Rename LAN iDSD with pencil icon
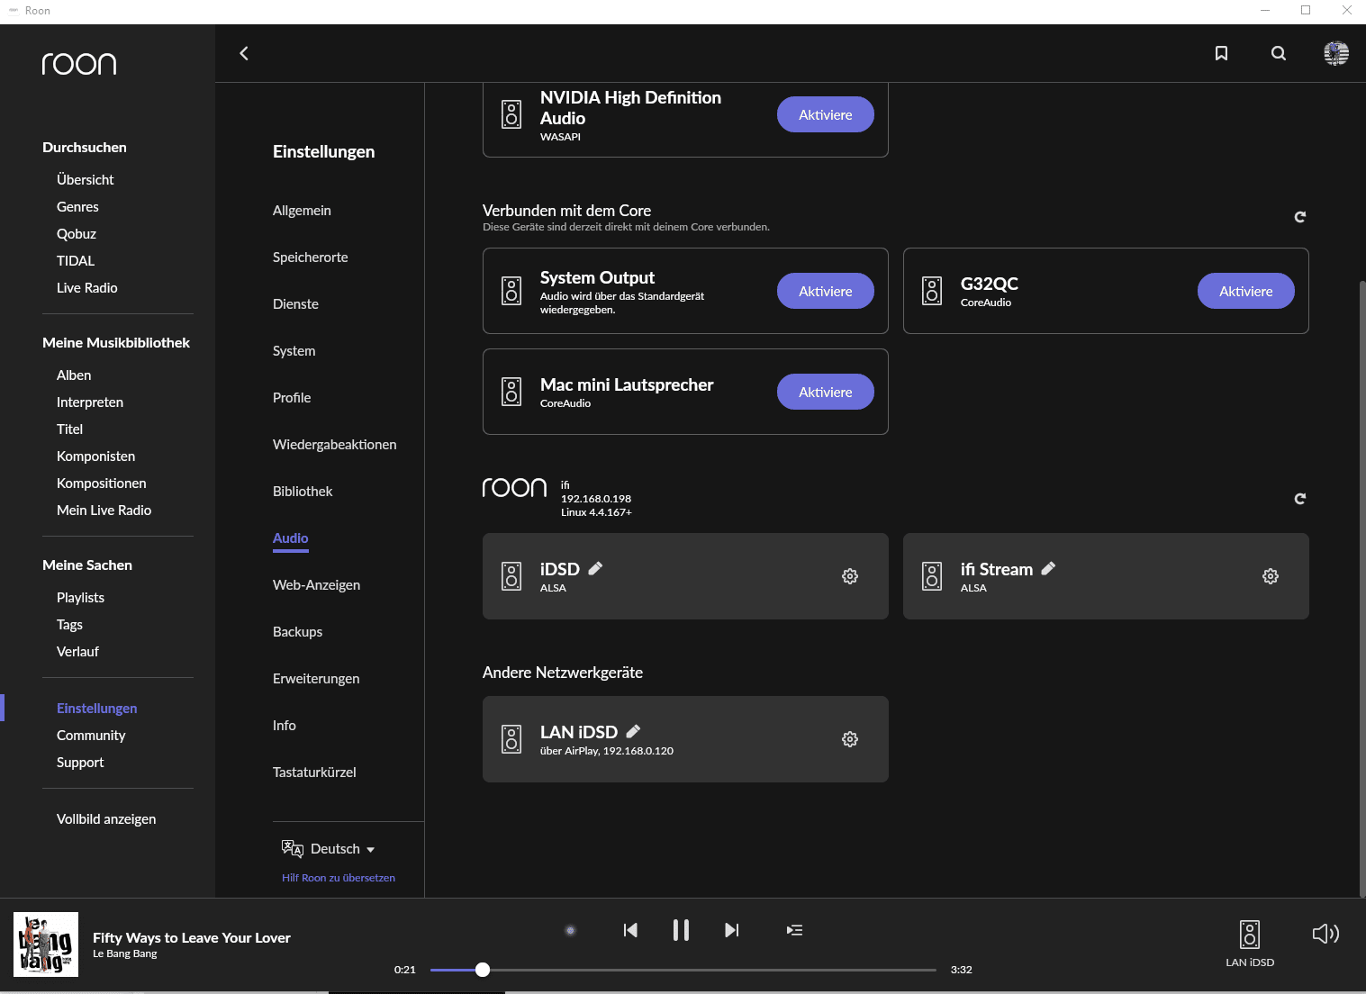Screen dimensions: 1366x994 pos(633,731)
